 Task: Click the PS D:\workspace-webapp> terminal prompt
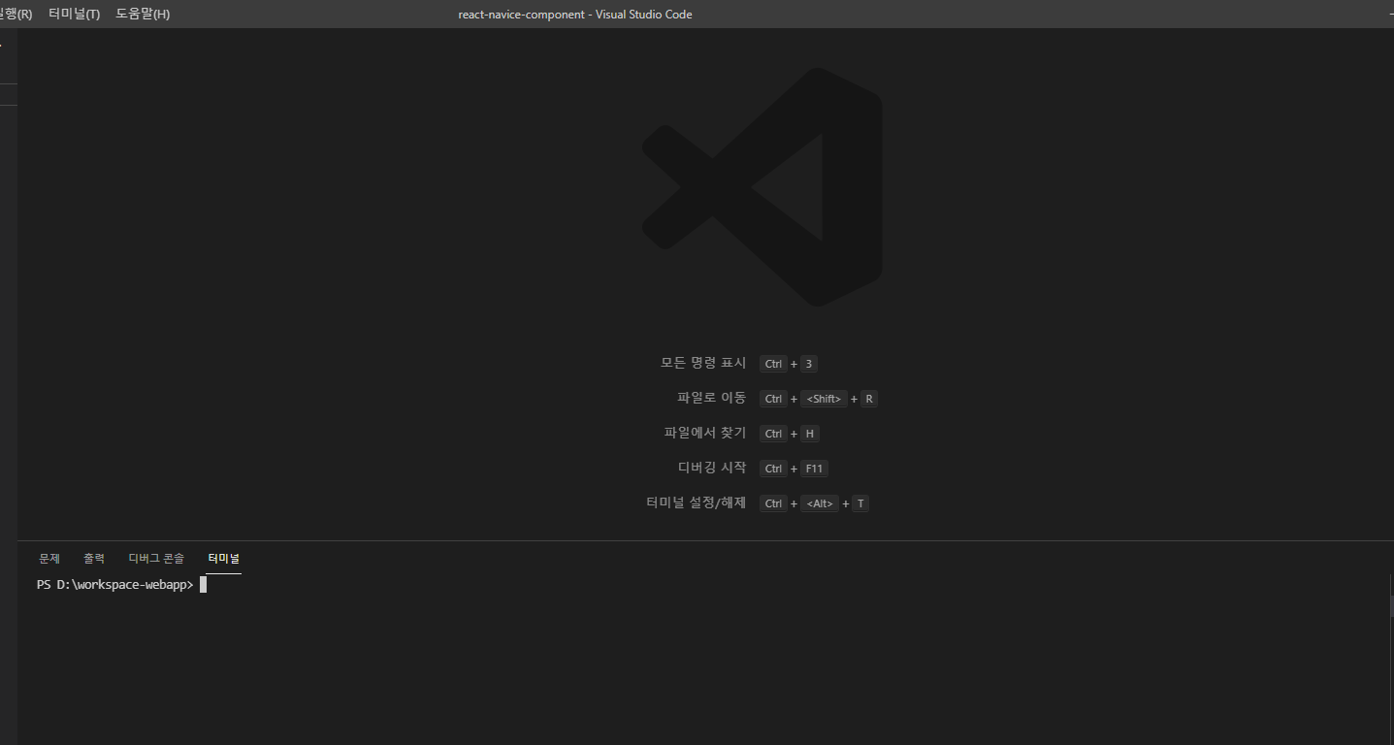(x=114, y=585)
